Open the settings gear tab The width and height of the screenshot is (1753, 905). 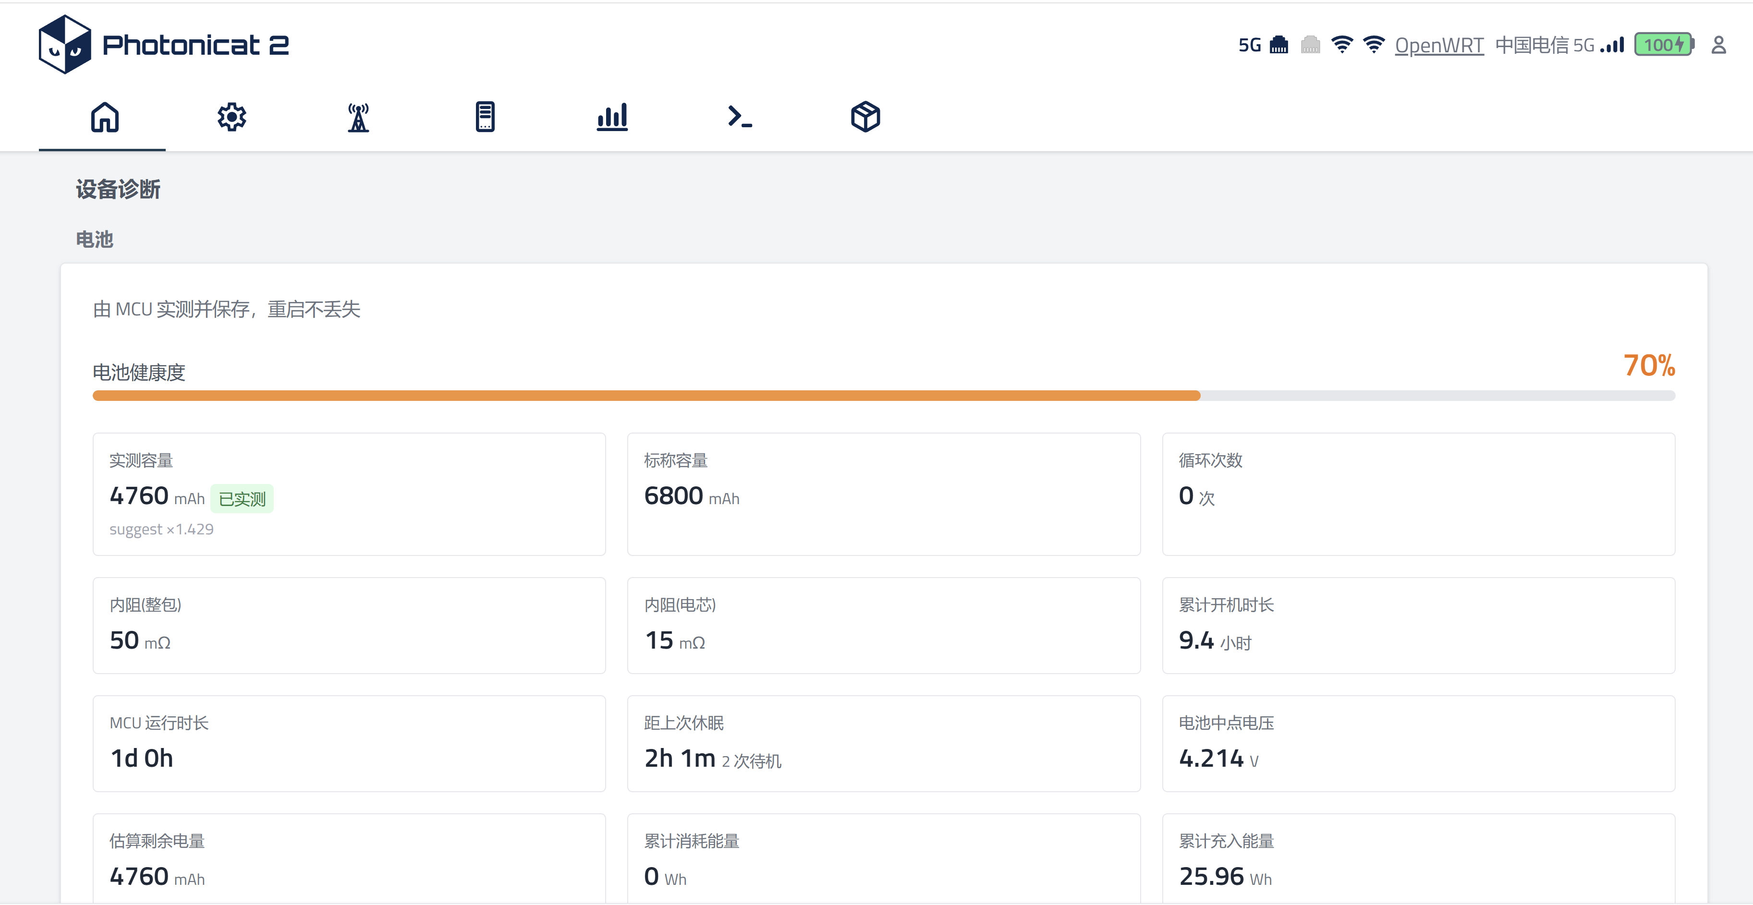point(231,117)
